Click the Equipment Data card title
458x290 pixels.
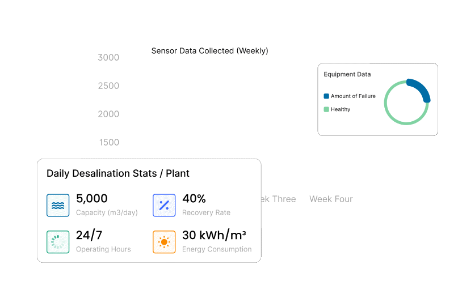point(347,74)
